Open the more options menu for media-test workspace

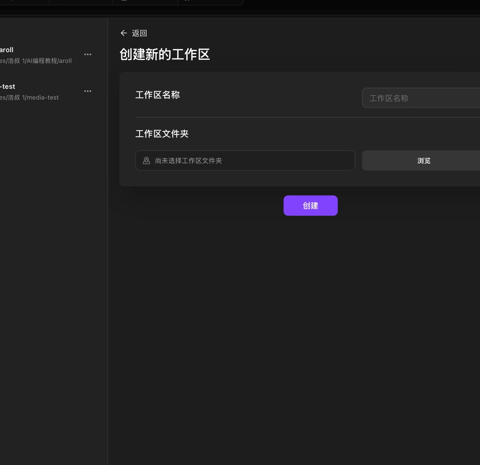point(88,91)
